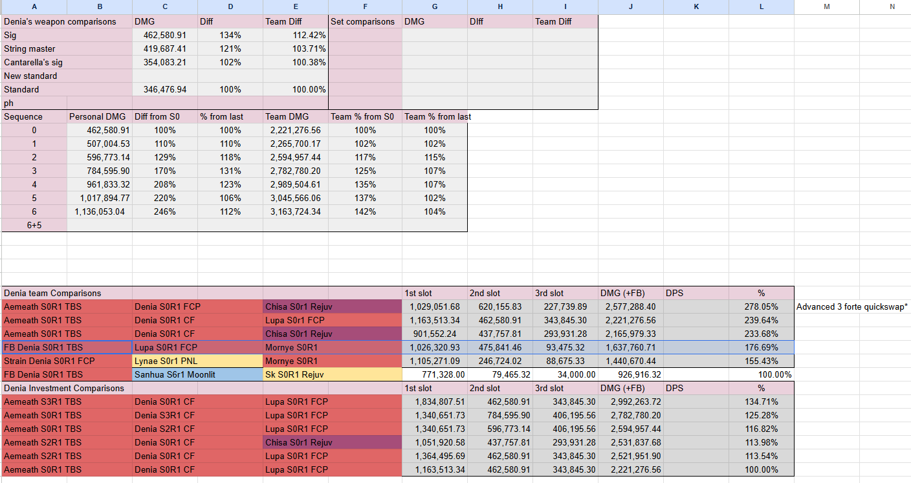
Task: Select column header D
Action: [230, 7]
